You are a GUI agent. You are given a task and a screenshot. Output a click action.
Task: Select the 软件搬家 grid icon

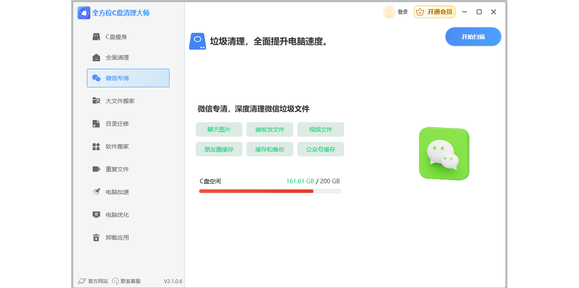[x=96, y=146]
